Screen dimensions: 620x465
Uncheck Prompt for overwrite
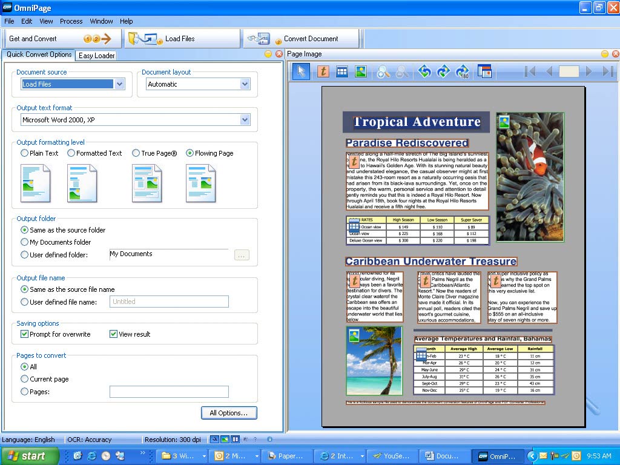coord(25,334)
